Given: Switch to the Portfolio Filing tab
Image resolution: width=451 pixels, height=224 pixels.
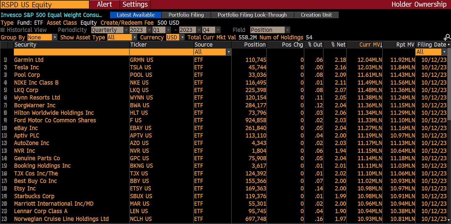Looking at the screenshot, I should pyautogui.click(x=186, y=15).
